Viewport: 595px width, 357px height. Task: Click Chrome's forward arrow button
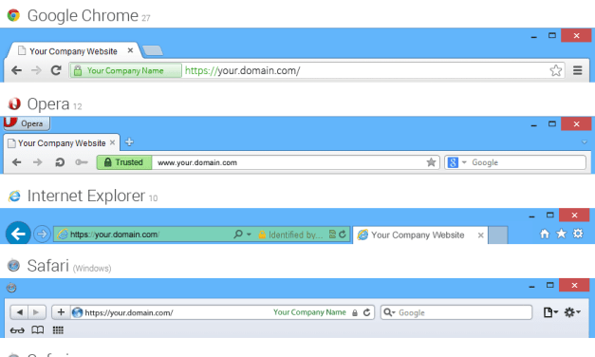tap(36, 70)
